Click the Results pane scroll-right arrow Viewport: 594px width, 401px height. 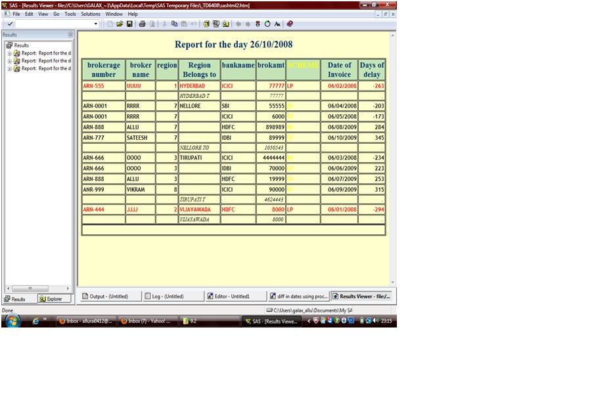click(68, 288)
